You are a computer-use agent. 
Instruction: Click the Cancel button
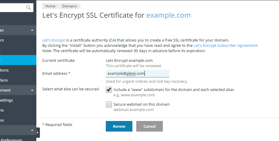coord(149,126)
